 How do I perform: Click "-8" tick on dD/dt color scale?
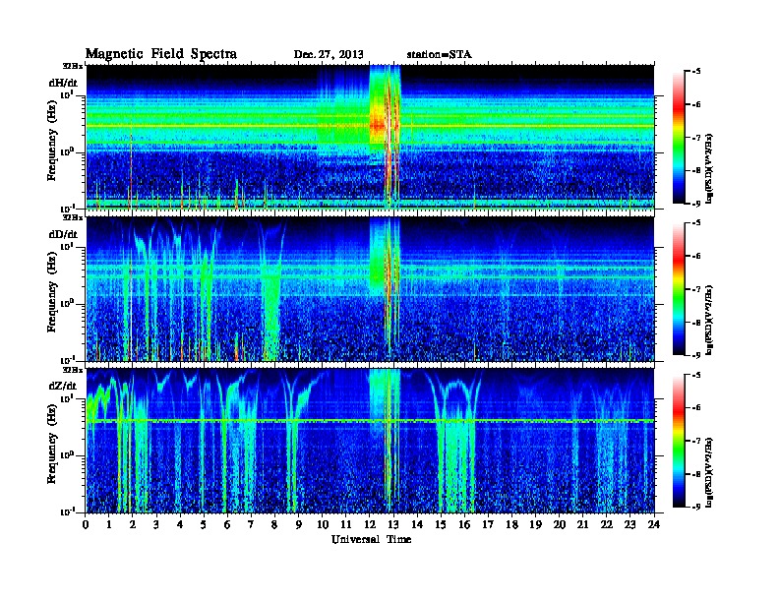pyautogui.click(x=695, y=323)
